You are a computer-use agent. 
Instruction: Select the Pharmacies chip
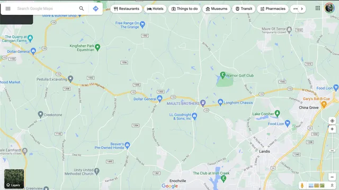273,9
